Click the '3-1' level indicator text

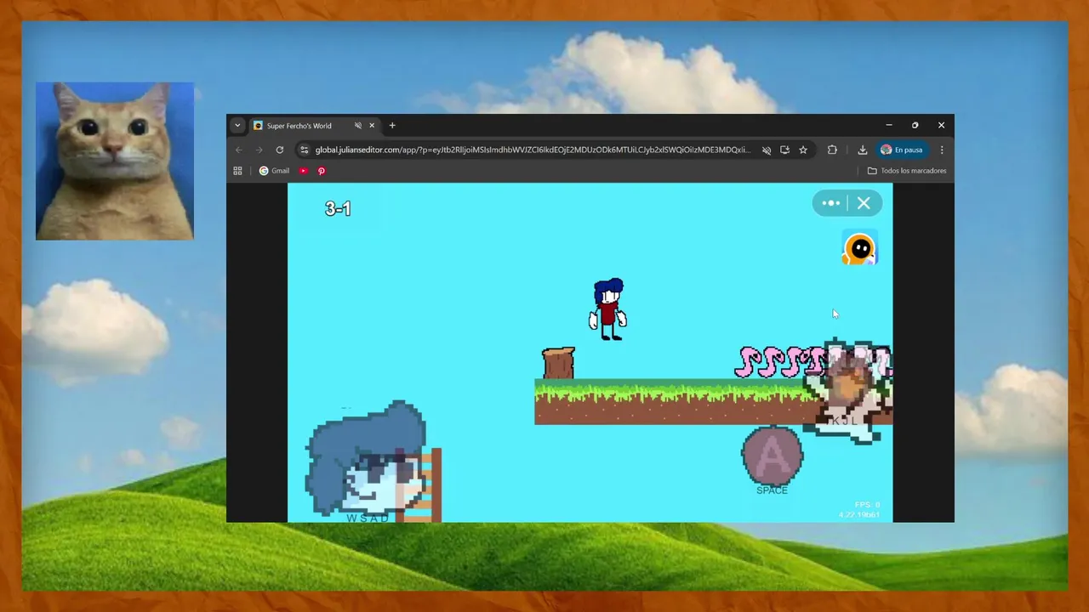point(338,208)
